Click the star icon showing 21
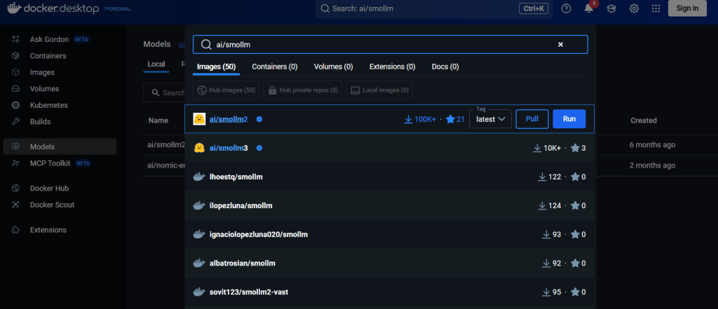Viewport: 718px width, 309px height. pos(450,119)
